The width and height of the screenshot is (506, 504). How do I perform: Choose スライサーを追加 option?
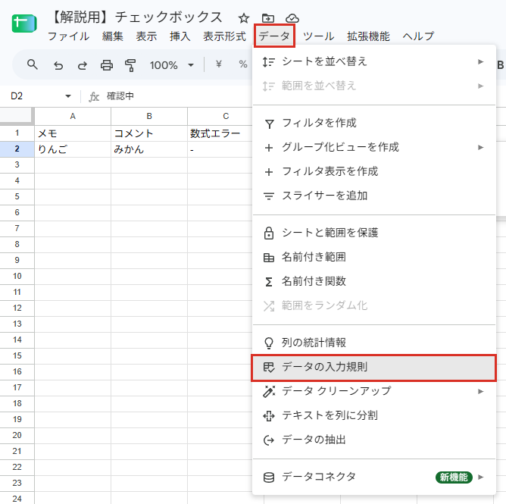[x=374, y=196]
